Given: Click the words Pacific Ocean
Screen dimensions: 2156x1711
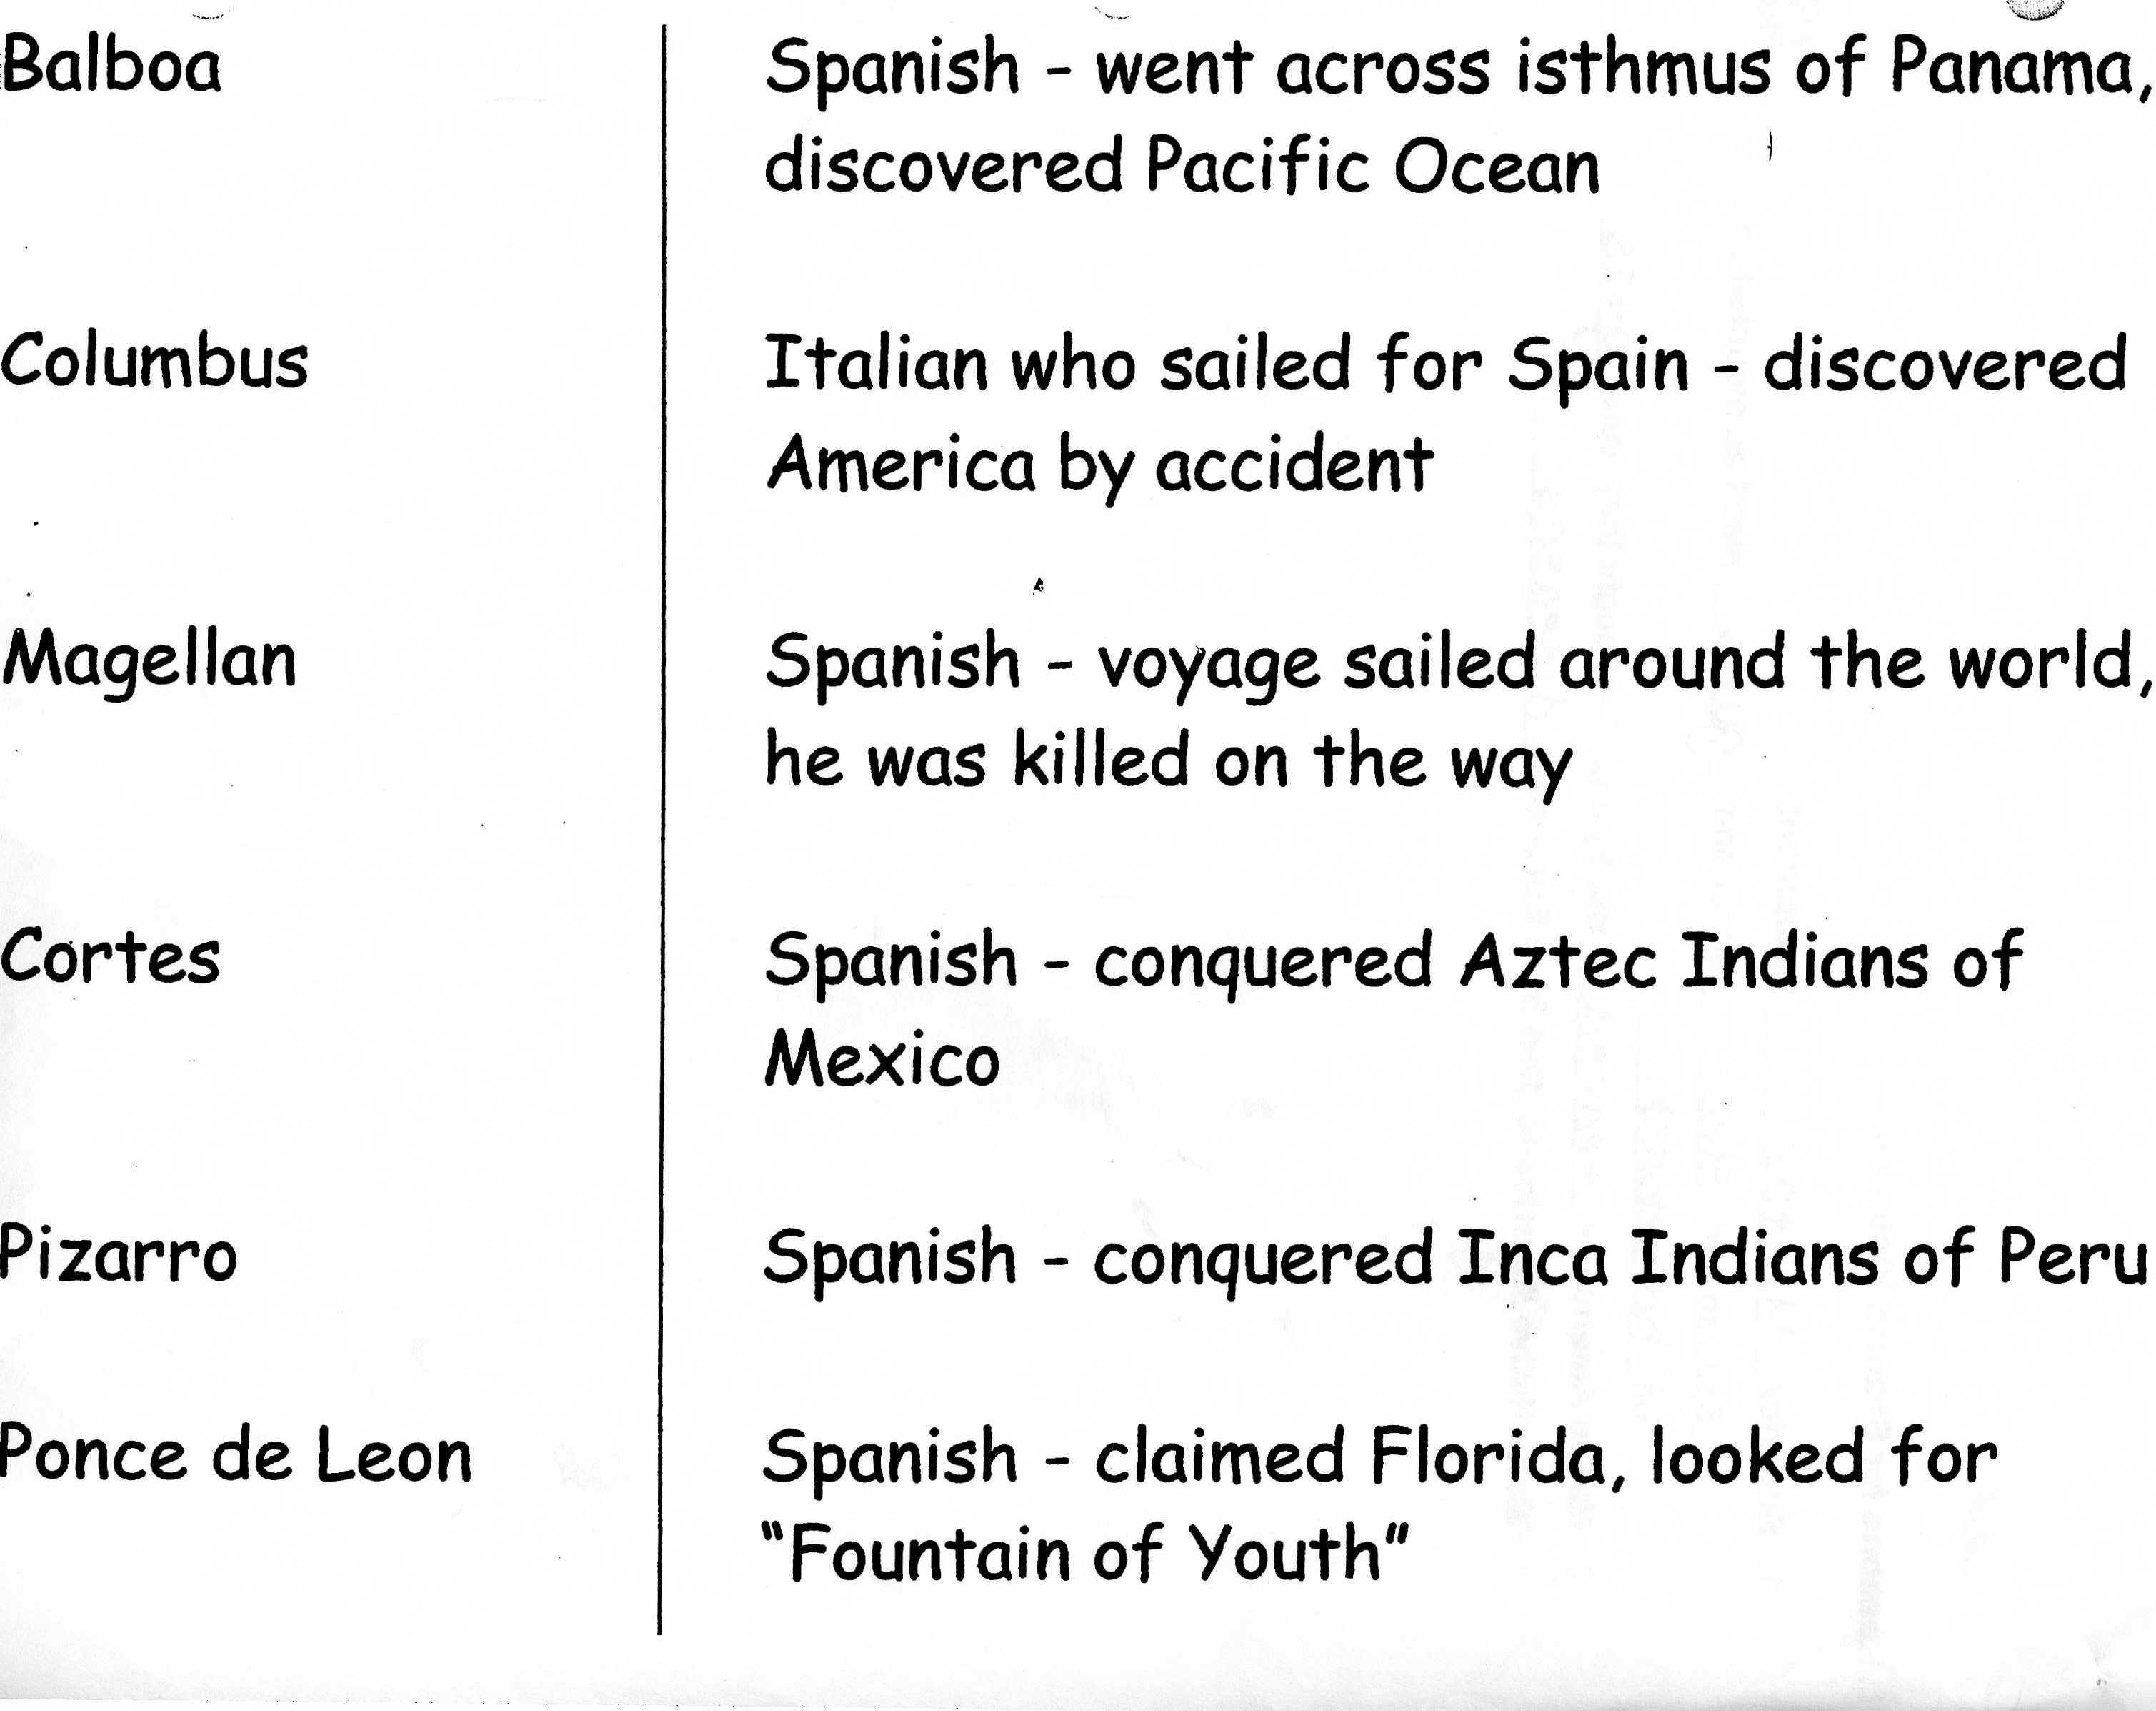Looking at the screenshot, I should [1372, 166].
